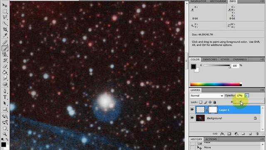This screenshot has width=266, height=150.
Task: Select the Pen tool
Action: coord(5,91)
